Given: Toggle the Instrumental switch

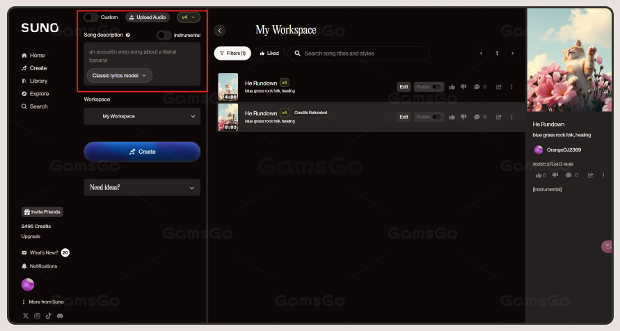Looking at the screenshot, I should click(x=164, y=35).
